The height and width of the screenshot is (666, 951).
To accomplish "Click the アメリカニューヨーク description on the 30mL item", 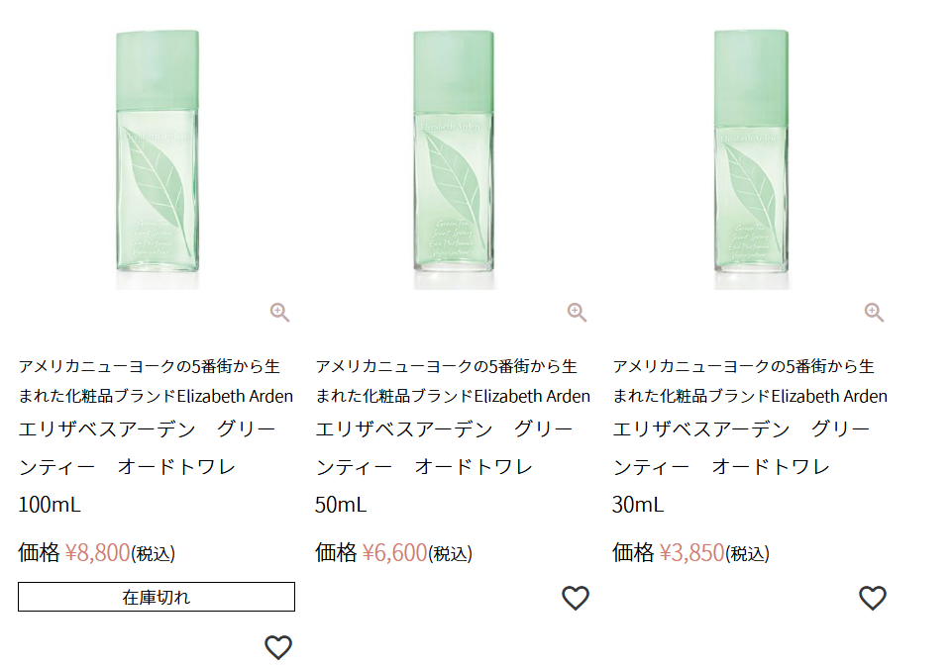I will coord(750,381).
